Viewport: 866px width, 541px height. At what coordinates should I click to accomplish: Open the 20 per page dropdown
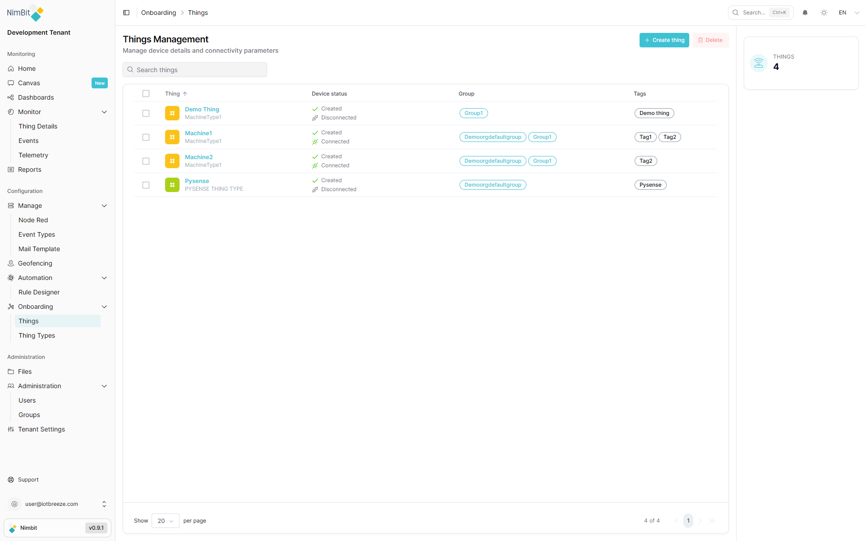pyautogui.click(x=165, y=521)
